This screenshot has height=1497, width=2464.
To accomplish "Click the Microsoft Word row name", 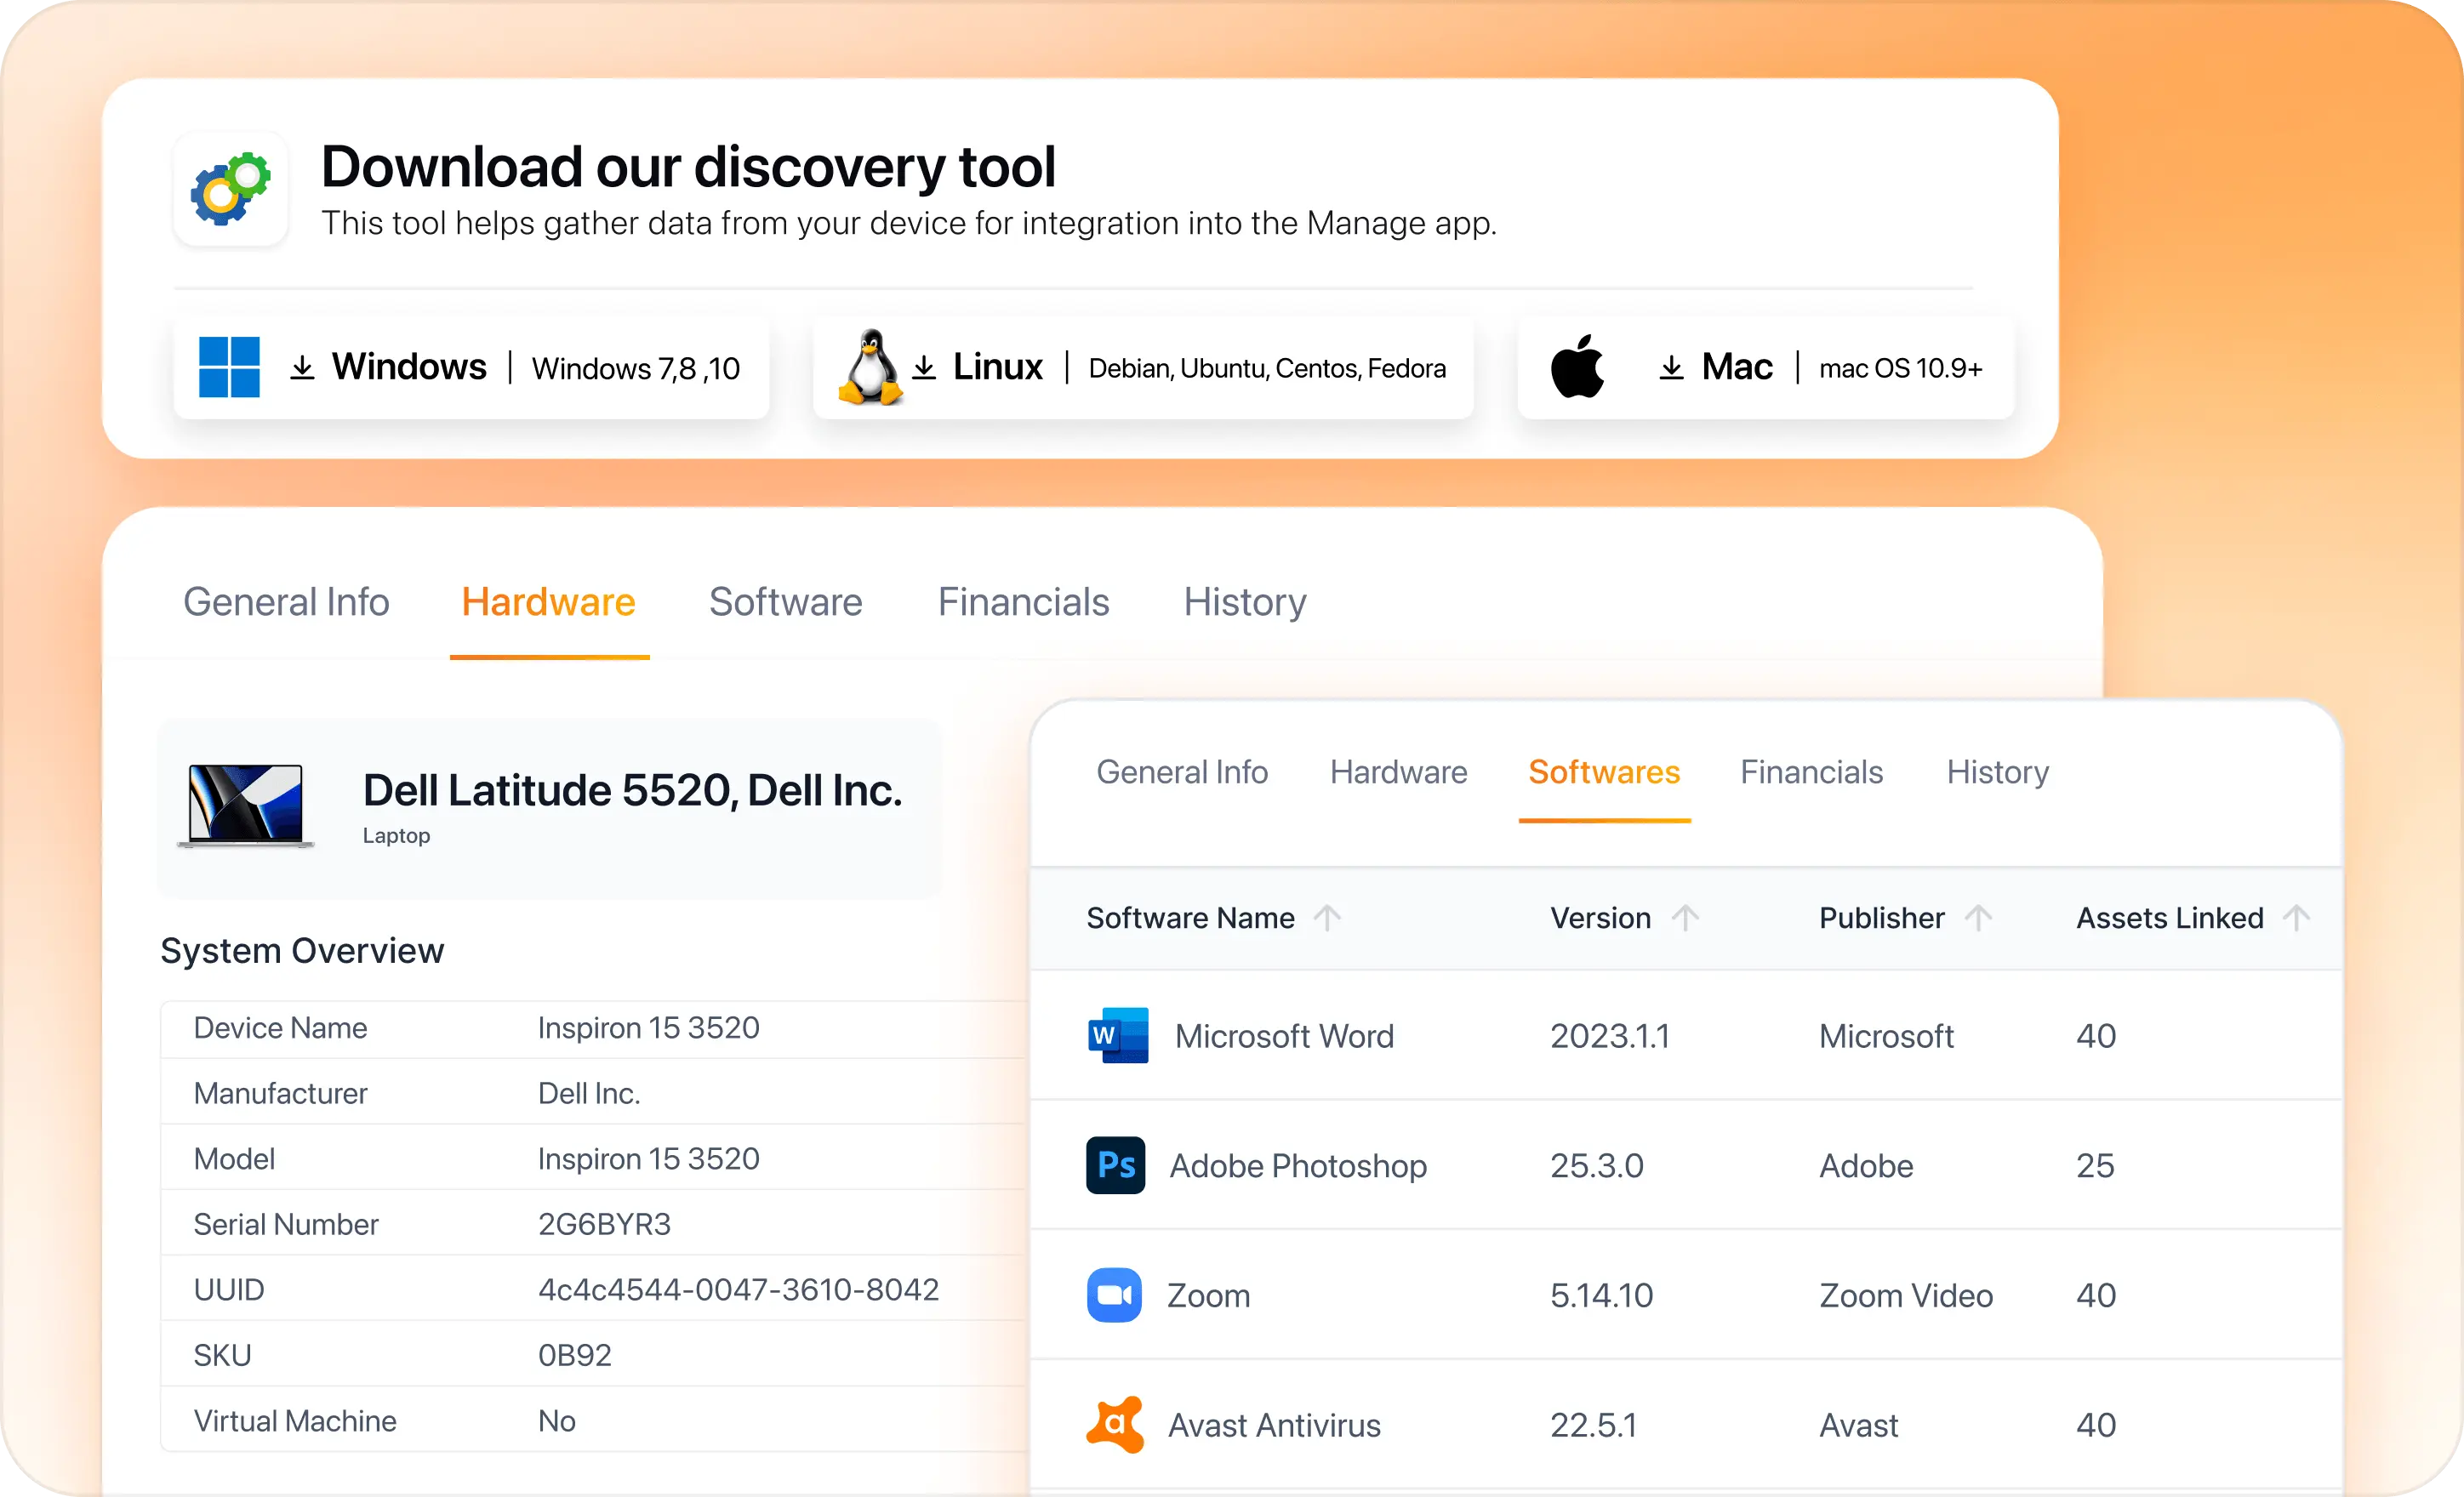I will click(x=1284, y=1036).
